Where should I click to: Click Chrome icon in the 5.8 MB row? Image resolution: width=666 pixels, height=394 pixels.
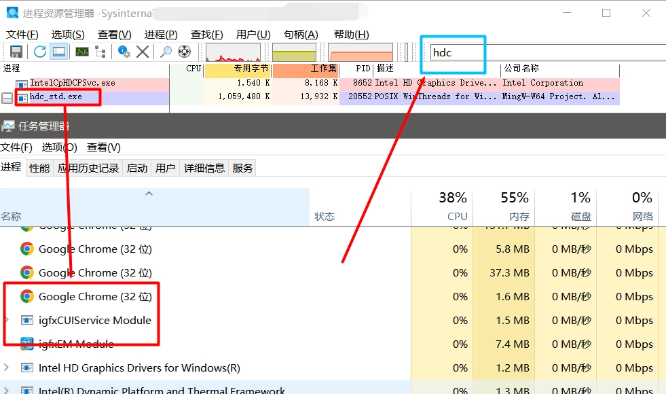pyautogui.click(x=26, y=249)
